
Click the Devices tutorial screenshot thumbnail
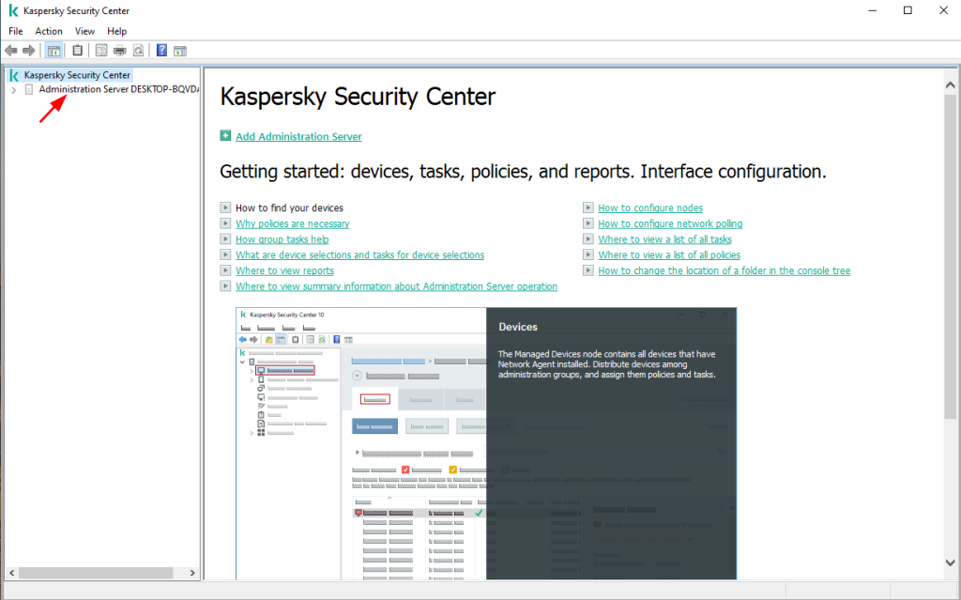click(x=486, y=442)
